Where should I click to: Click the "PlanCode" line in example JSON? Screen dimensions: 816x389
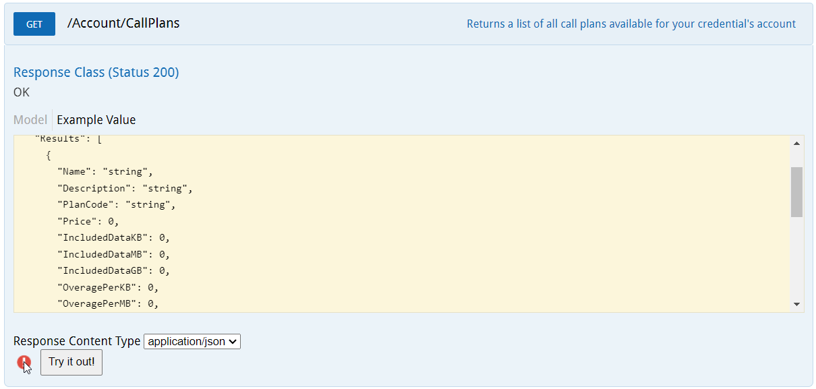(x=116, y=205)
